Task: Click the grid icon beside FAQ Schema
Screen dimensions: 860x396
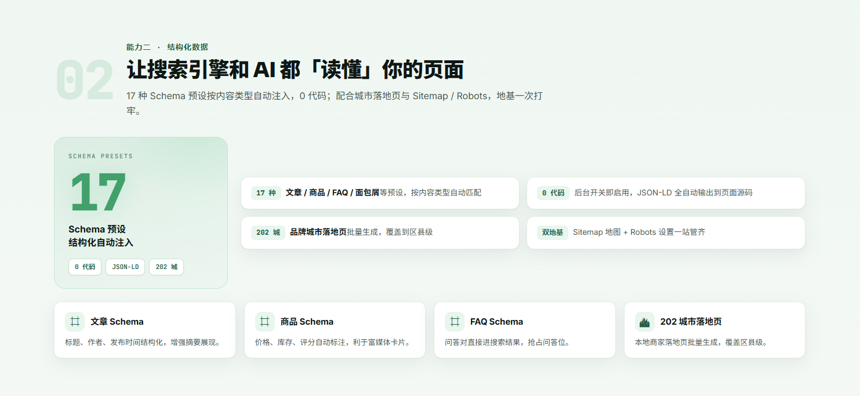Action: pos(455,322)
